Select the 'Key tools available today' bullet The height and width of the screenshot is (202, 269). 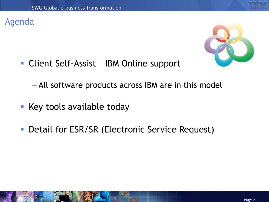click(79, 107)
